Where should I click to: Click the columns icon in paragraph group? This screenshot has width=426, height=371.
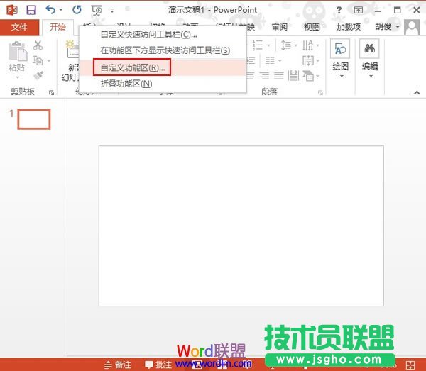point(270,60)
